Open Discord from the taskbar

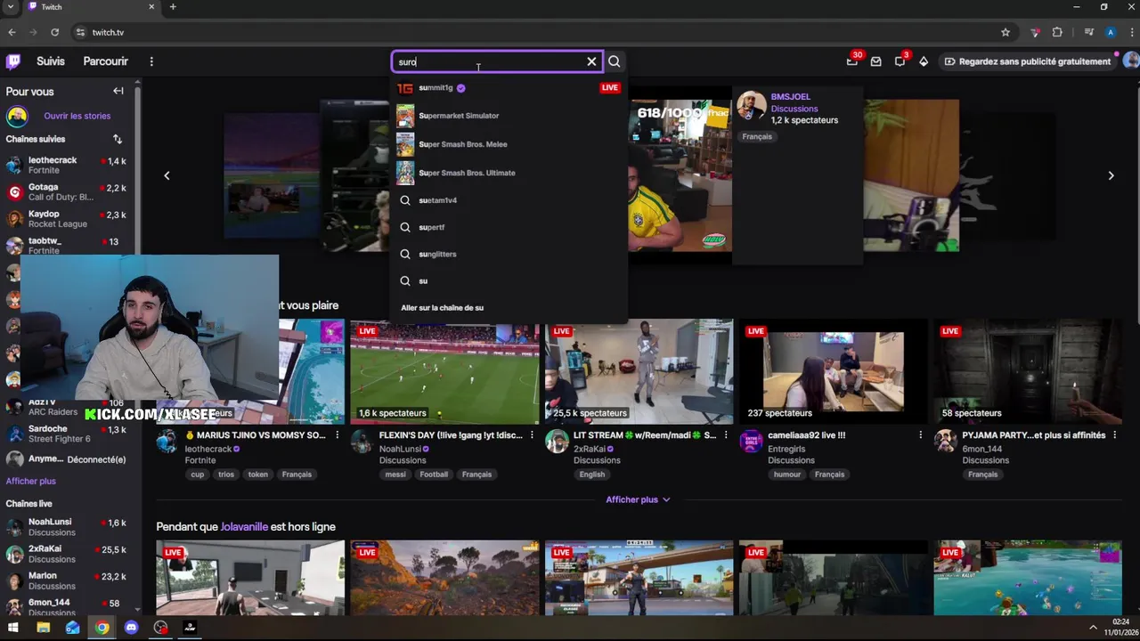point(131,628)
